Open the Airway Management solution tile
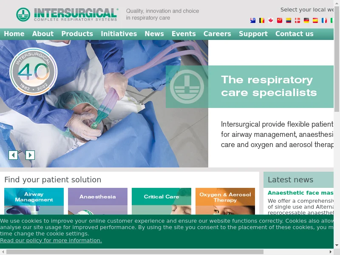The image size is (340, 255). (x=34, y=201)
